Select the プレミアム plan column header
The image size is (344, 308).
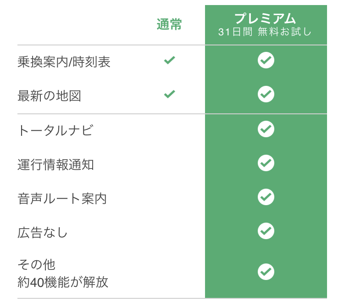coord(266,19)
